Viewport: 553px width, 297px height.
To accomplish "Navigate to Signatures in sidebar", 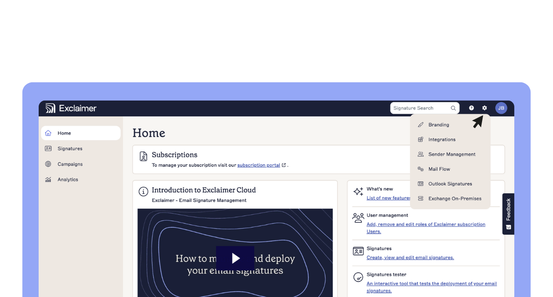I will pos(70,148).
